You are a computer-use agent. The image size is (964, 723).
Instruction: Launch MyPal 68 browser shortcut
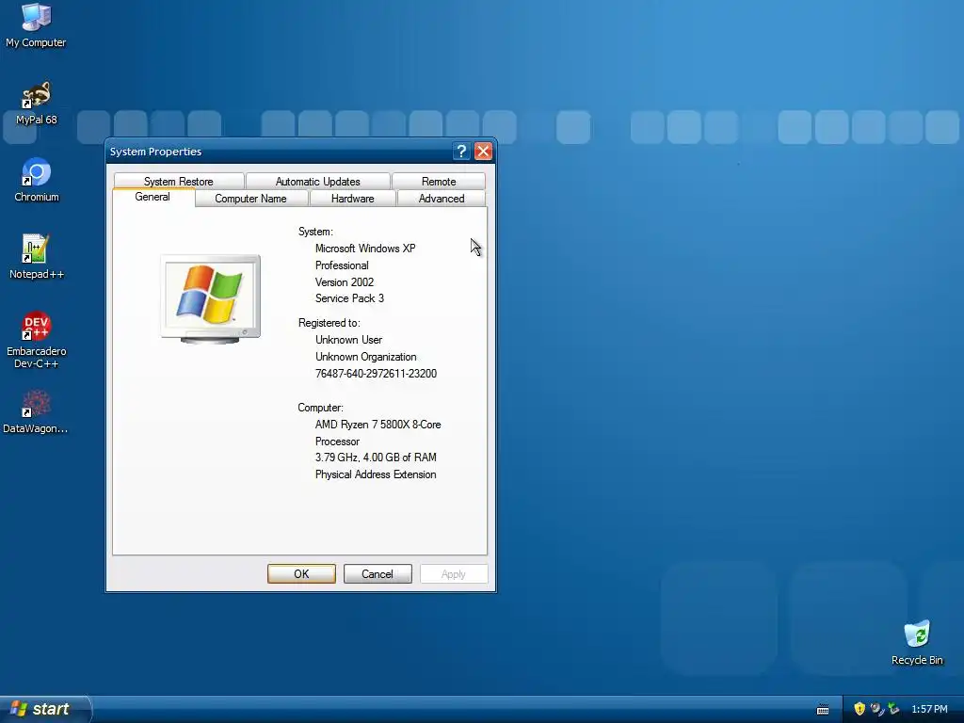(37, 104)
